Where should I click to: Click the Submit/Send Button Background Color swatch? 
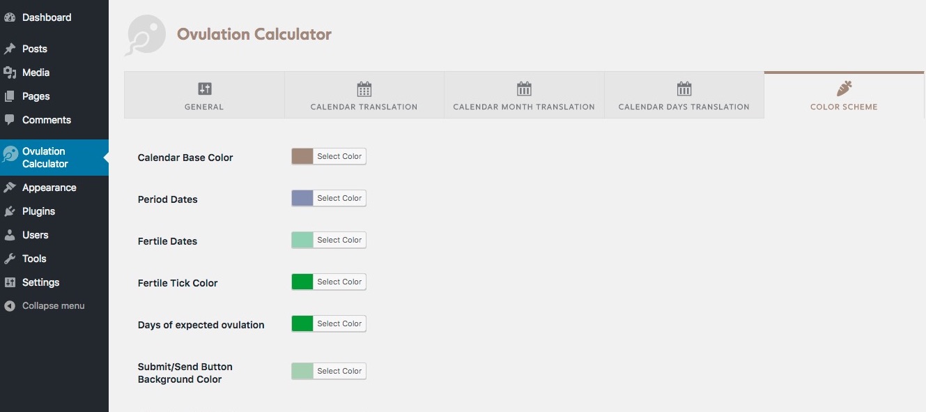(x=302, y=372)
